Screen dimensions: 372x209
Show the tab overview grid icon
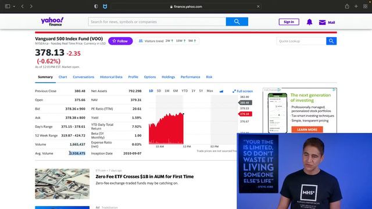coord(366,6)
